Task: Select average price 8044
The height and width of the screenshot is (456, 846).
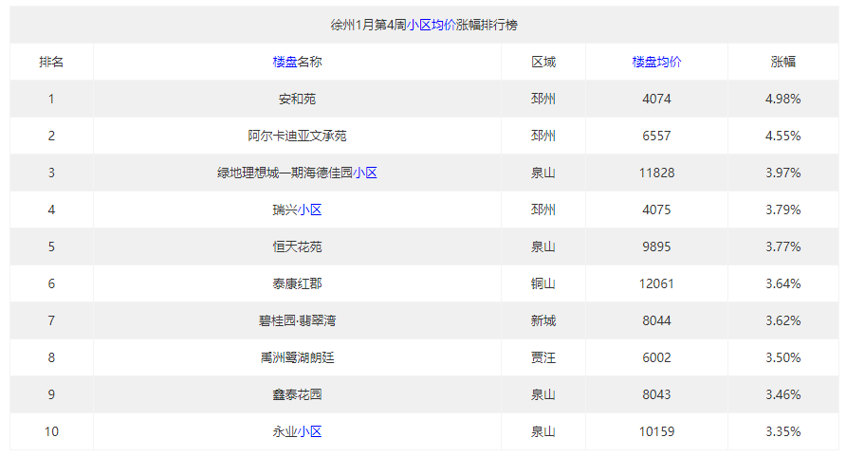Action: (x=656, y=320)
